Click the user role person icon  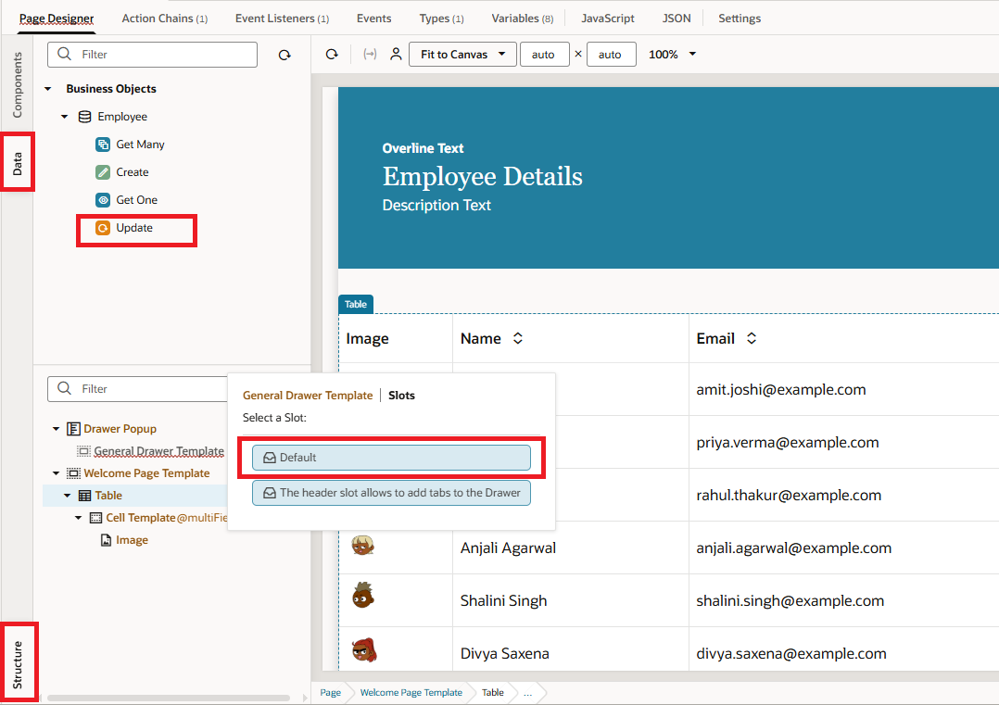[396, 55]
